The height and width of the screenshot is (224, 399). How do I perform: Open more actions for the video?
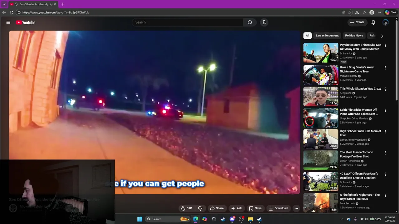pyautogui.click(x=296, y=208)
